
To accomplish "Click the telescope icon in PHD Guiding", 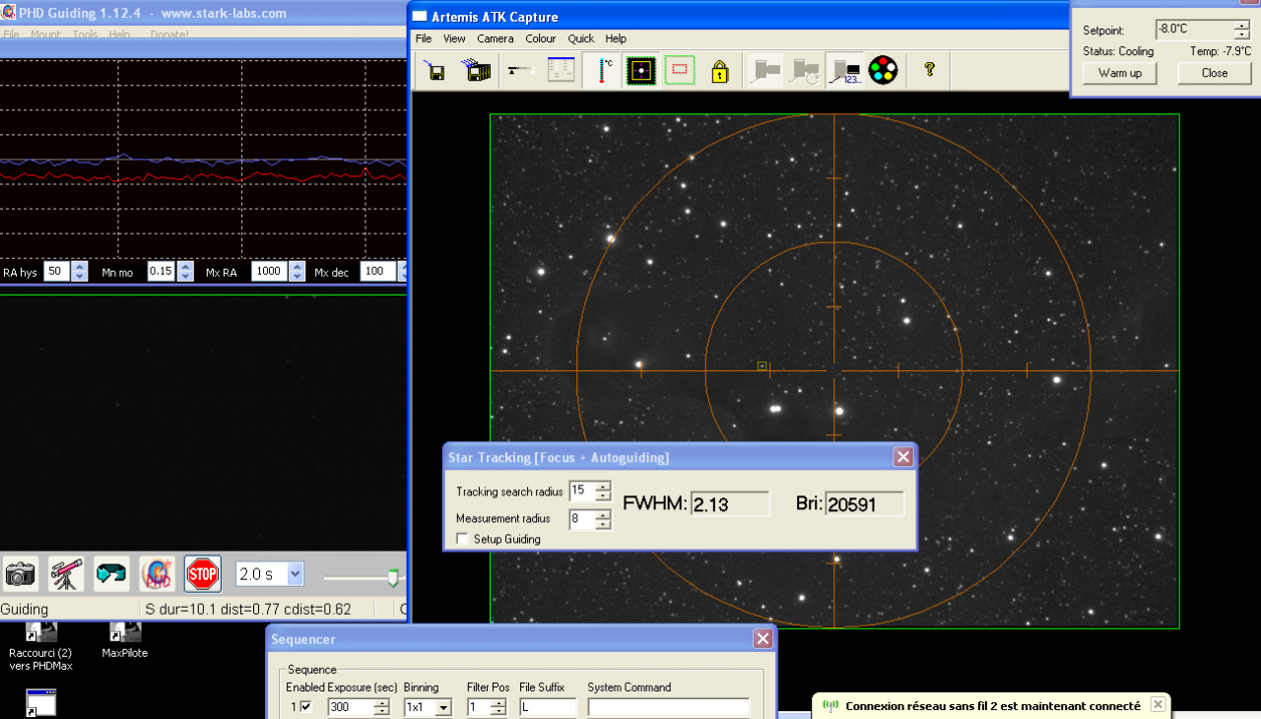I will click(x=66, y=573).
